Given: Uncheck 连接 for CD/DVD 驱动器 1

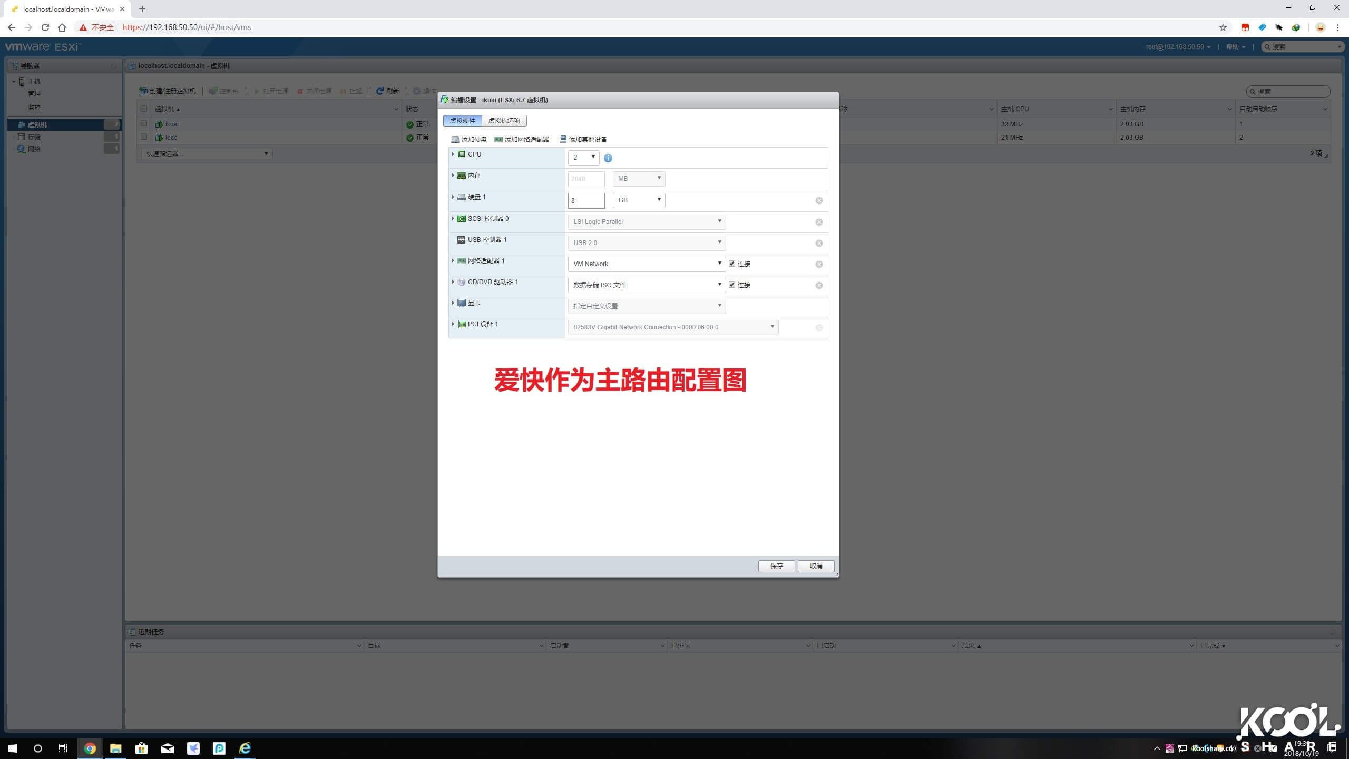Looking at the screenshot, I should (x=732, y=285).
